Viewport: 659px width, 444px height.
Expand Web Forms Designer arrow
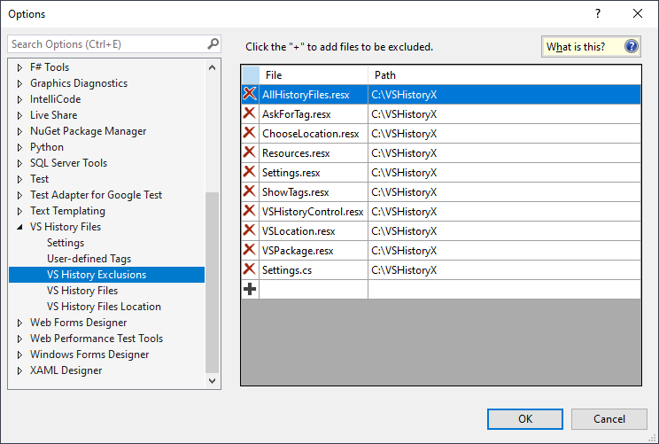(19, 323)
